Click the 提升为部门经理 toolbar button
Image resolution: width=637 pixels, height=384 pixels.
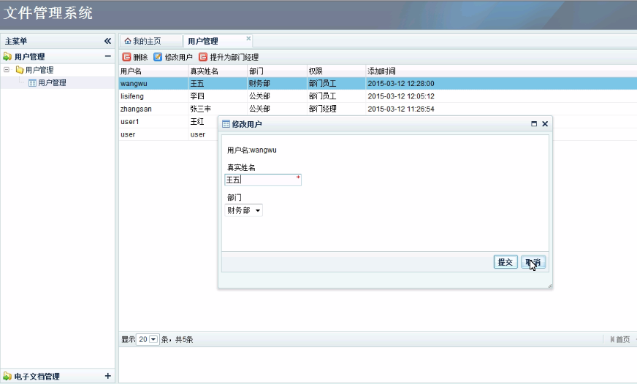229,57
